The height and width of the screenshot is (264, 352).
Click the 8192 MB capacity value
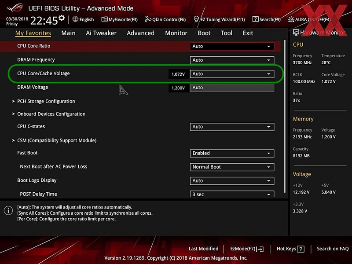301,156
